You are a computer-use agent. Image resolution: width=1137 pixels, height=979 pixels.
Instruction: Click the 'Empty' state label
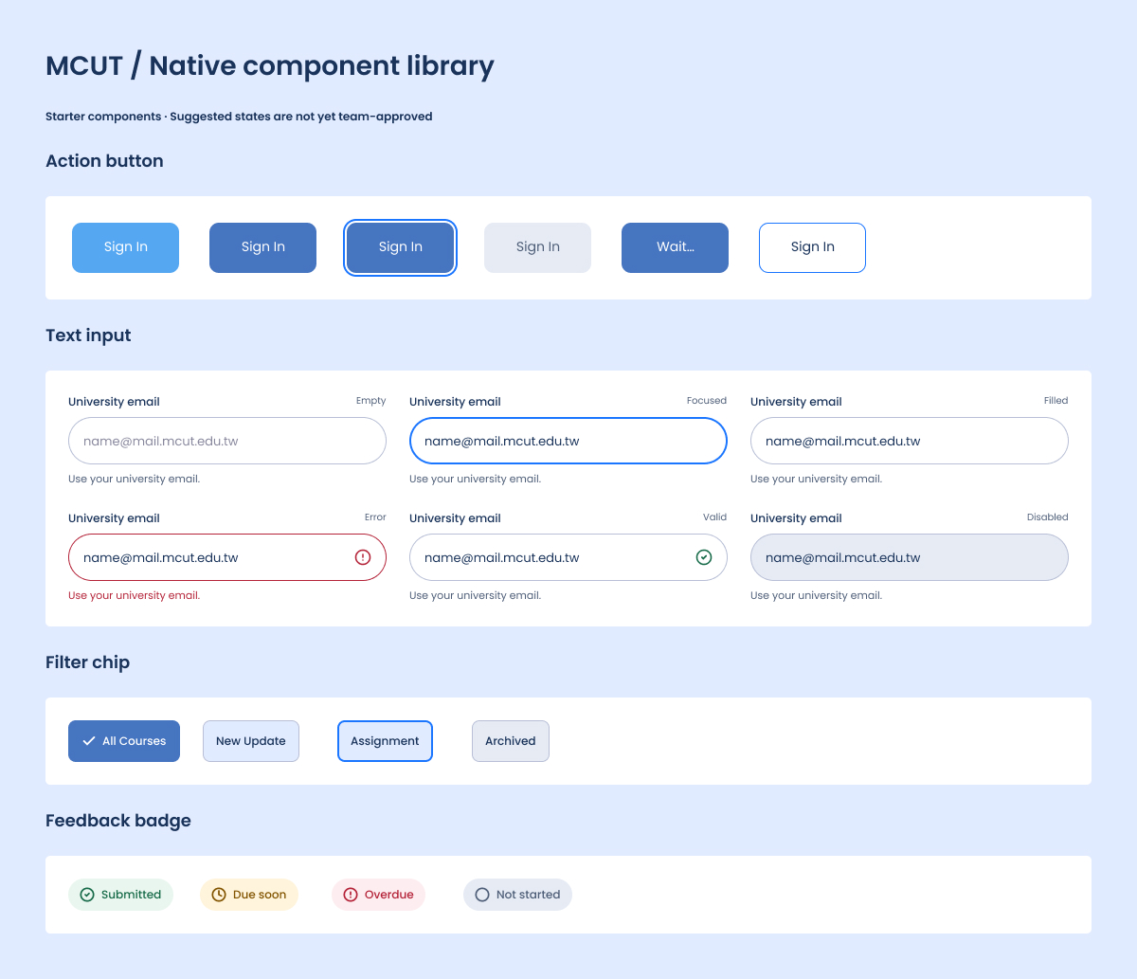(371, 401)
